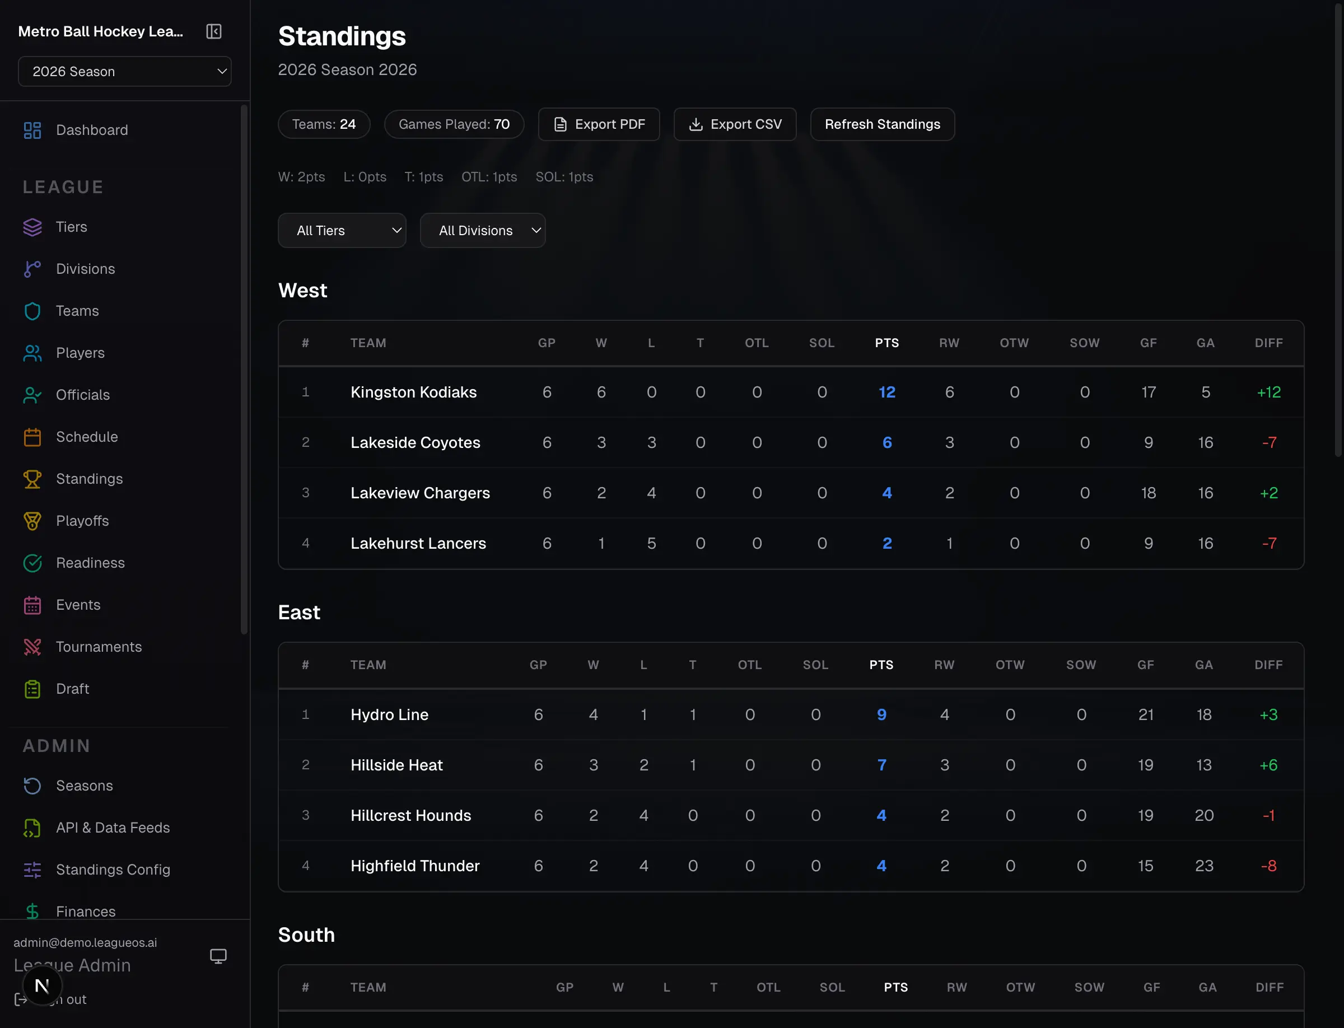This screenshot has height=1028, width=1344.
Task: Open the All Divisions filter
Action: (482, 230)
